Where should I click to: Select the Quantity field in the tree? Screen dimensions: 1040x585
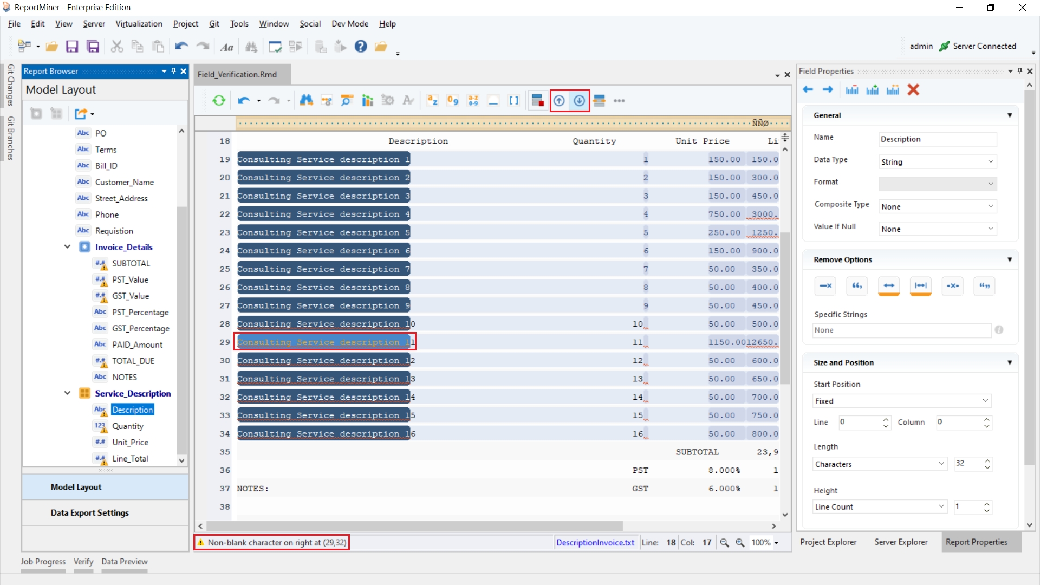128,426
